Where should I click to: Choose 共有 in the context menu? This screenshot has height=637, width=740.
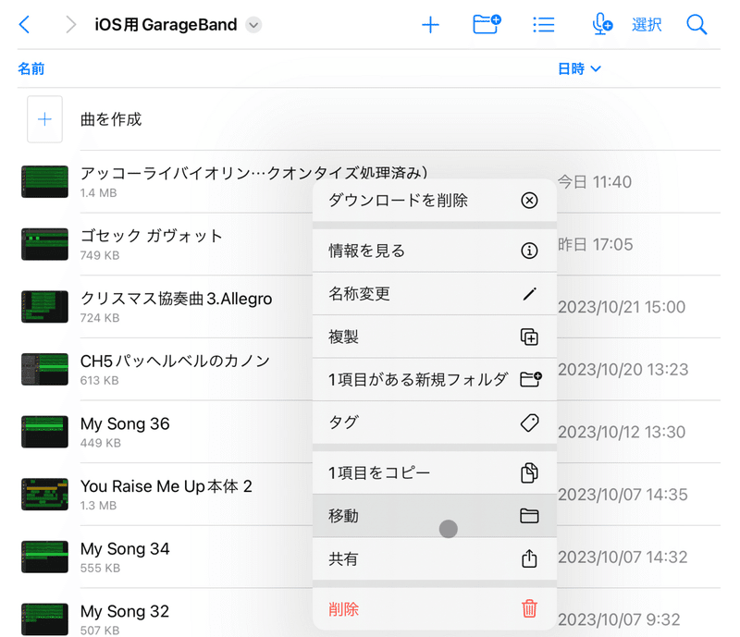(435, 558)
